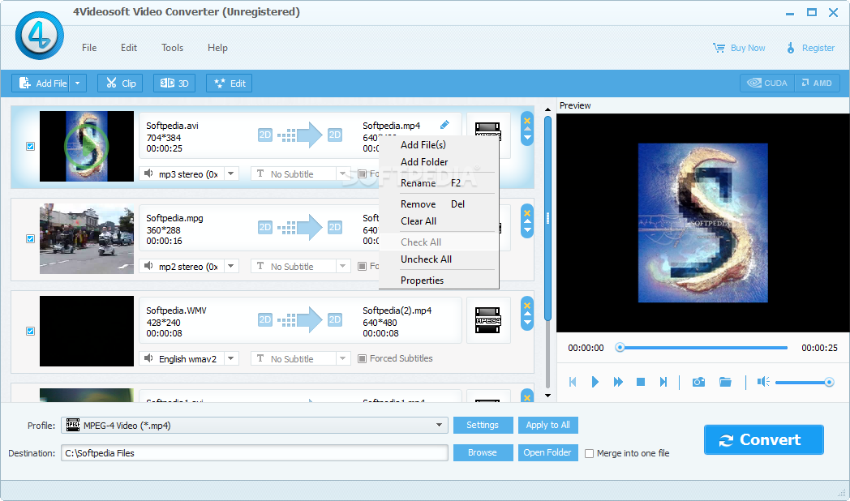Enable Forced Subtitles for Softpedia.WMV
The height and width of the screenshot is (501, 850).
click(x=362, y=358)
